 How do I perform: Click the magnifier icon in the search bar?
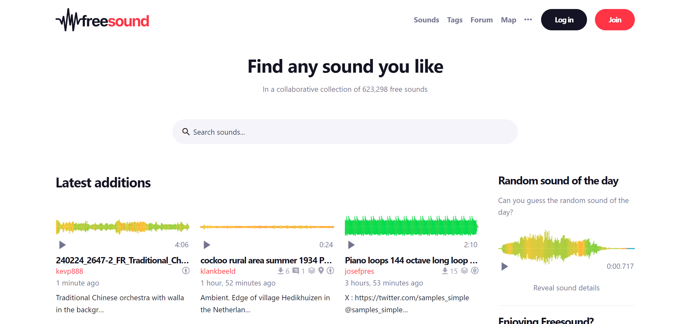click(186, 132)
